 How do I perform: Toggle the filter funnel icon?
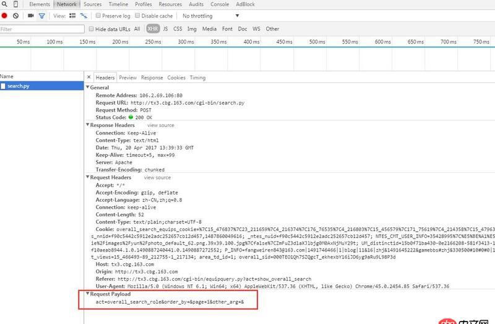click(41, 15)
